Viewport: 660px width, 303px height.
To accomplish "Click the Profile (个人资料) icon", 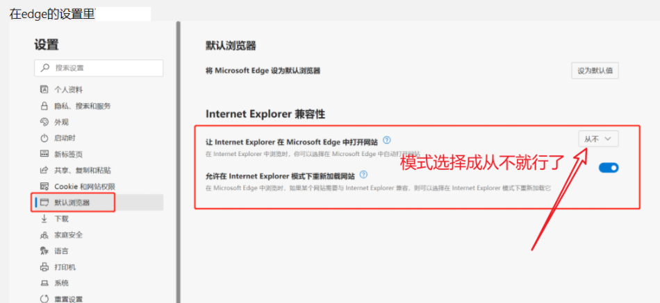I will pyautogui.click(x=44, y=89).
